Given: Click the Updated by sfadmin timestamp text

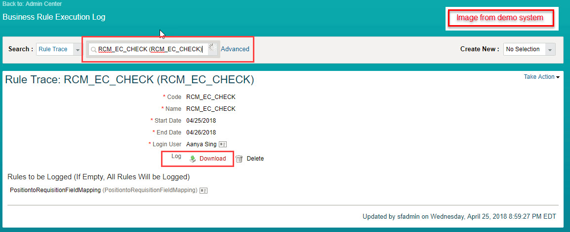Looking at the screenshot, I should (x=459, y=217).
